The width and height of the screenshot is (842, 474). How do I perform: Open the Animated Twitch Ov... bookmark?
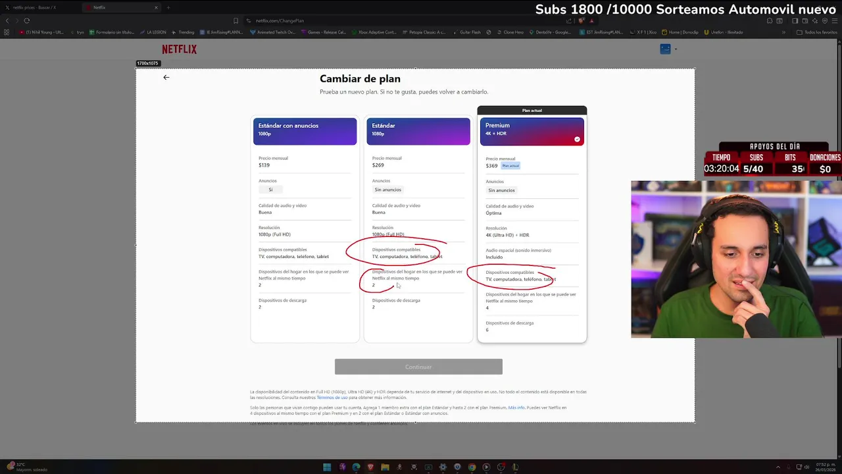(272, 32)
